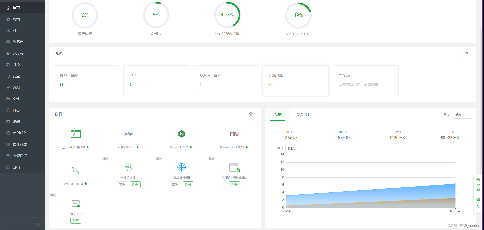Click the play arrow beside 宝塔SSH终端 1.0
This screenshot has width=484, height=230.
coord(88,147)
